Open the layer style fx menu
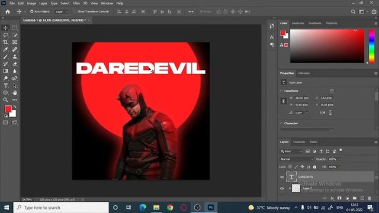 click(x=332, y=198)
